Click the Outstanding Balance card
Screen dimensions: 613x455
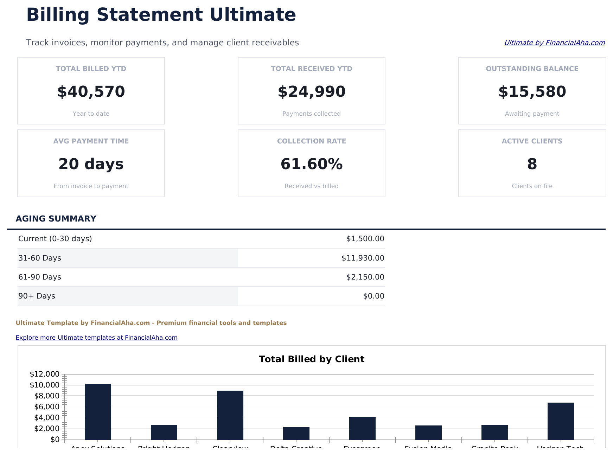(x=532, y=90)
